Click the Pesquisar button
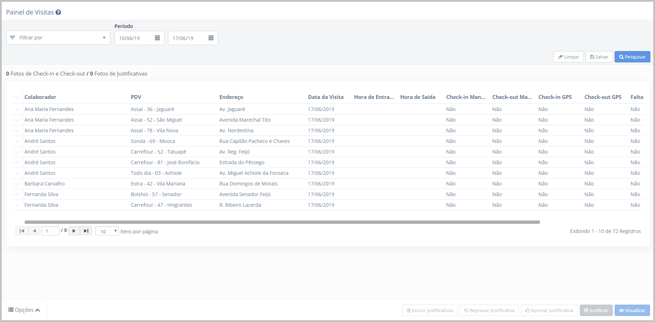The width and height of the screenshot is (655, 322). tap(632, 57)
